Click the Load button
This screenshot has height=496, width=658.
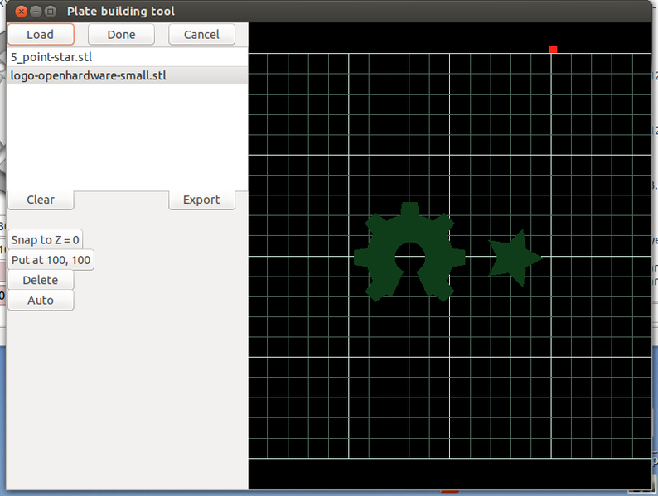tap(41, 34)
